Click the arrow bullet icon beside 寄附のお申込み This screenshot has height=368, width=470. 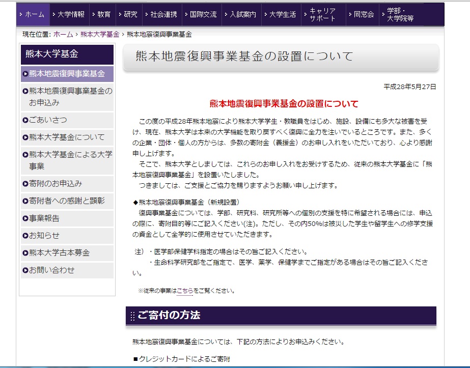25,184
